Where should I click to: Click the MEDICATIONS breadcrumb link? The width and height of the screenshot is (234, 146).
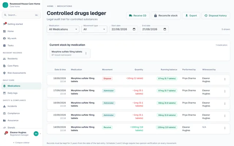(64, 6)
